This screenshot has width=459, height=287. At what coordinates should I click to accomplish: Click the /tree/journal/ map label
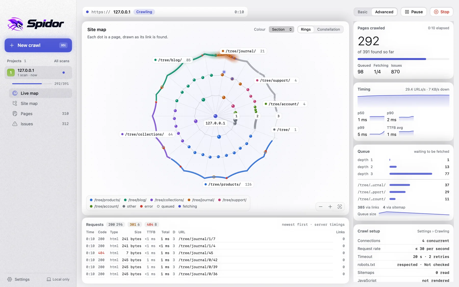click(x=243, y=51)
